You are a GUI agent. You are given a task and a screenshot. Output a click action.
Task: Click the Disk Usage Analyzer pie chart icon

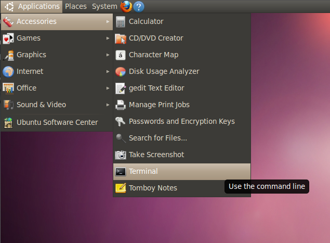(121, 72)
